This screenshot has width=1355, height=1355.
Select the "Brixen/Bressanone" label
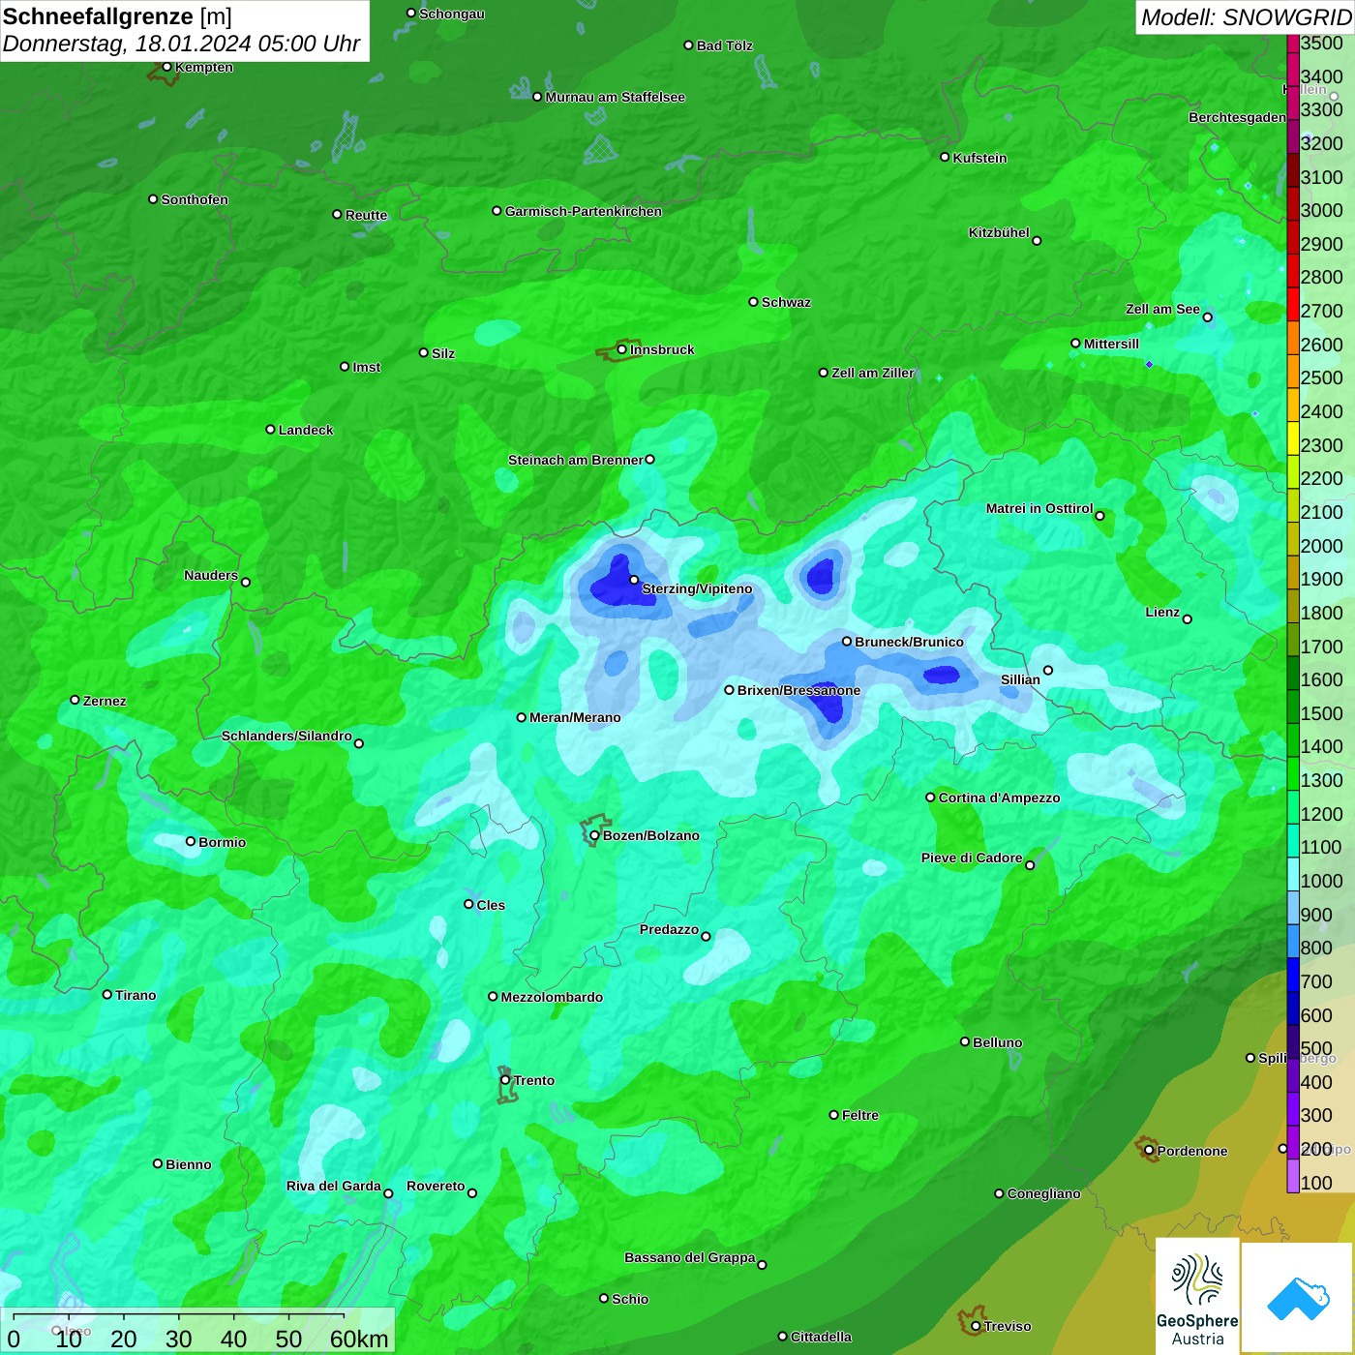[798, 690]
